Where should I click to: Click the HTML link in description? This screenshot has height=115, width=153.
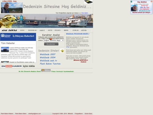(68, 47)
